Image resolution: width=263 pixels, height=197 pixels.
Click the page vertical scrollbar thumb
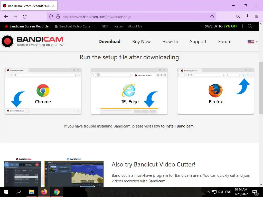pyautogui.click(x=261, y=88)
